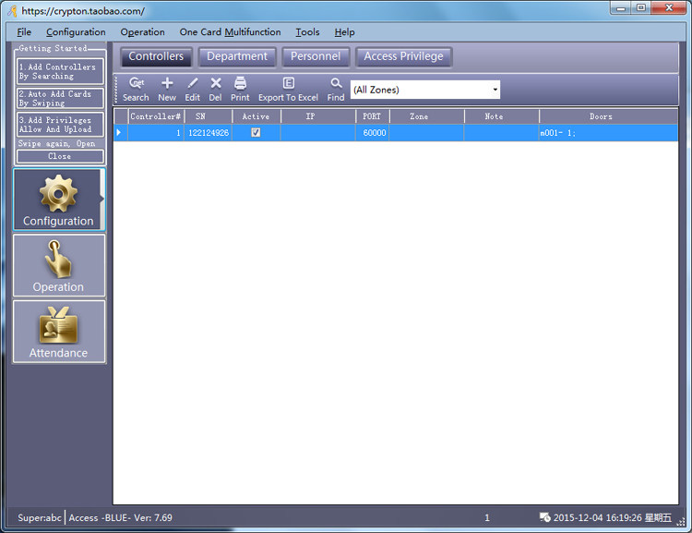692x533 pixels.
Task: Click the Zone column header
Action: 427,116
